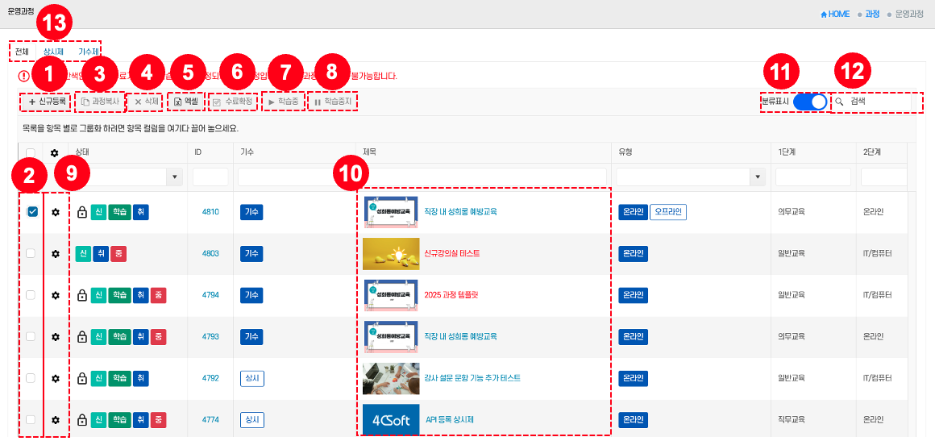Click the 검색 search input field

pos(879,102)
